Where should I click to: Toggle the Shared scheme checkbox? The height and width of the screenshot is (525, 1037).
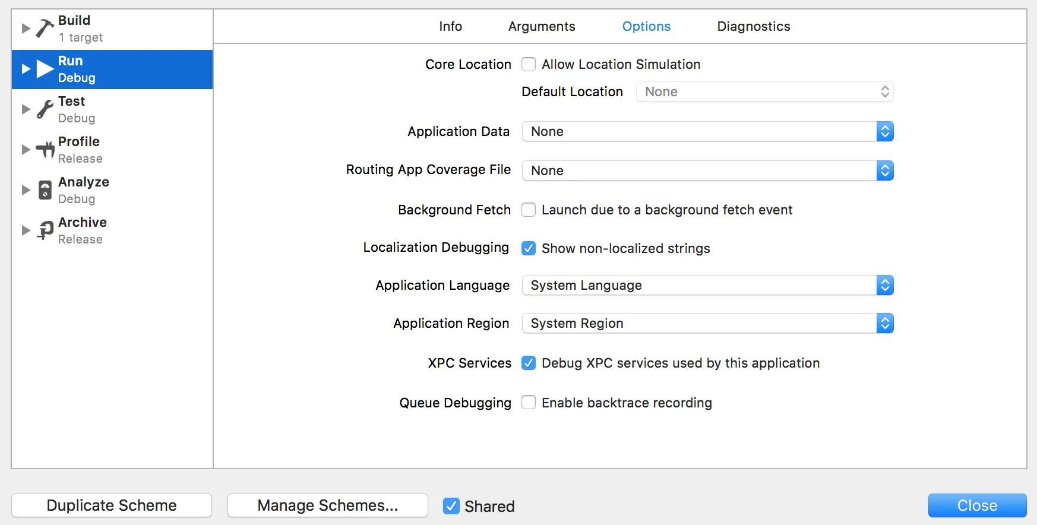click(451, 506)
